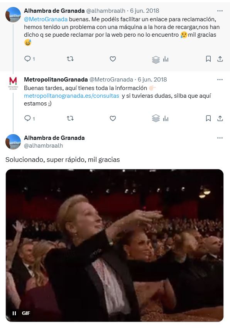Share the MetropolitanoGranada tweet
Screen dimensions: 230x328
220,118
